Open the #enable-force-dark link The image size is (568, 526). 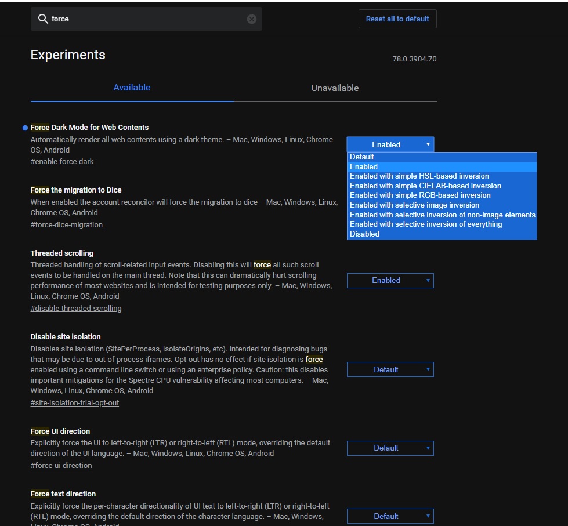(62, 162)
